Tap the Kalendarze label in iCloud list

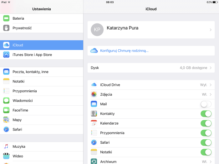[x=109, y=123]
